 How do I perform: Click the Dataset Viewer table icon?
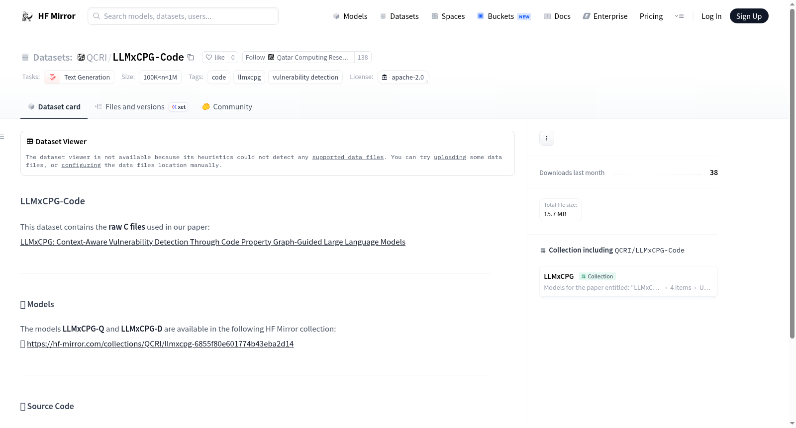click(30, 142)
